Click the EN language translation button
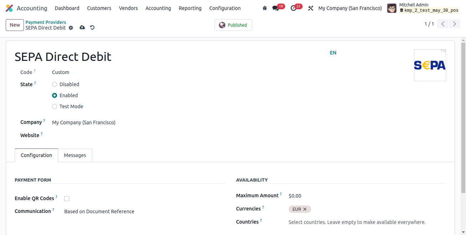 point(333,53)
